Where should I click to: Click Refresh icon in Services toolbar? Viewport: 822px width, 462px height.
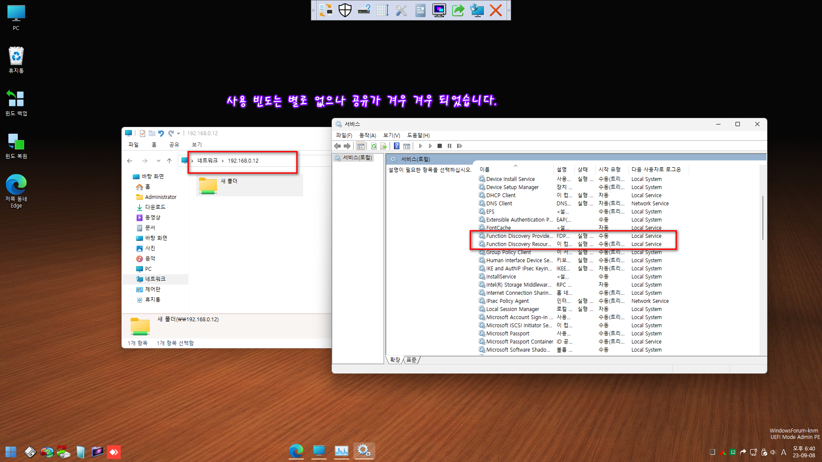point(374,146)
